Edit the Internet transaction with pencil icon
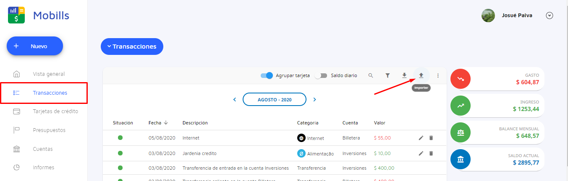 coord(421,138)
